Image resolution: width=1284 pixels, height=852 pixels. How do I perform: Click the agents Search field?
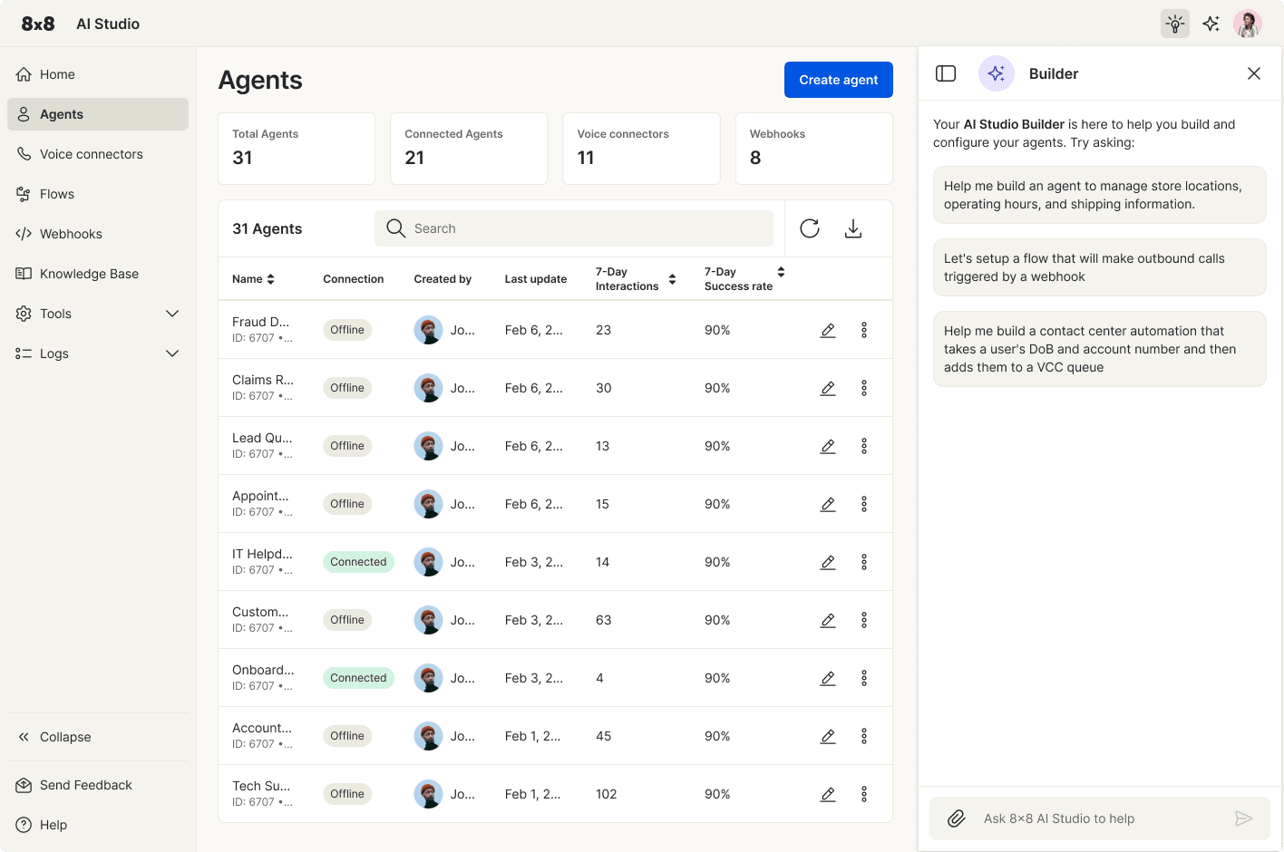coord(580,228)
